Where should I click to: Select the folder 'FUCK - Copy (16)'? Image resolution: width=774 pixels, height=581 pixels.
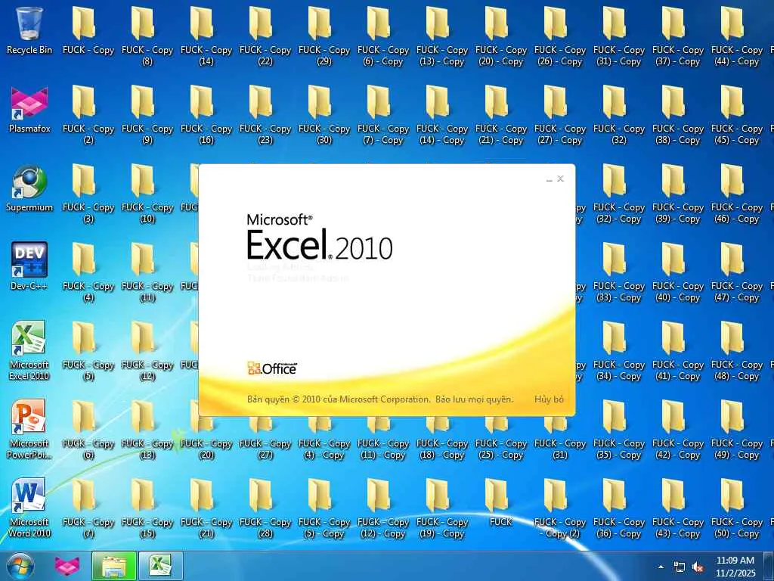point(206,115)
